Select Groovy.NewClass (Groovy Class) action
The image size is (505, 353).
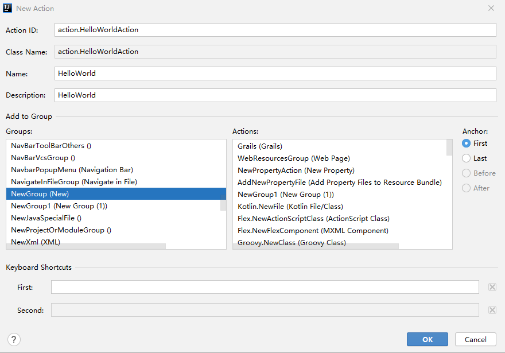343,243
